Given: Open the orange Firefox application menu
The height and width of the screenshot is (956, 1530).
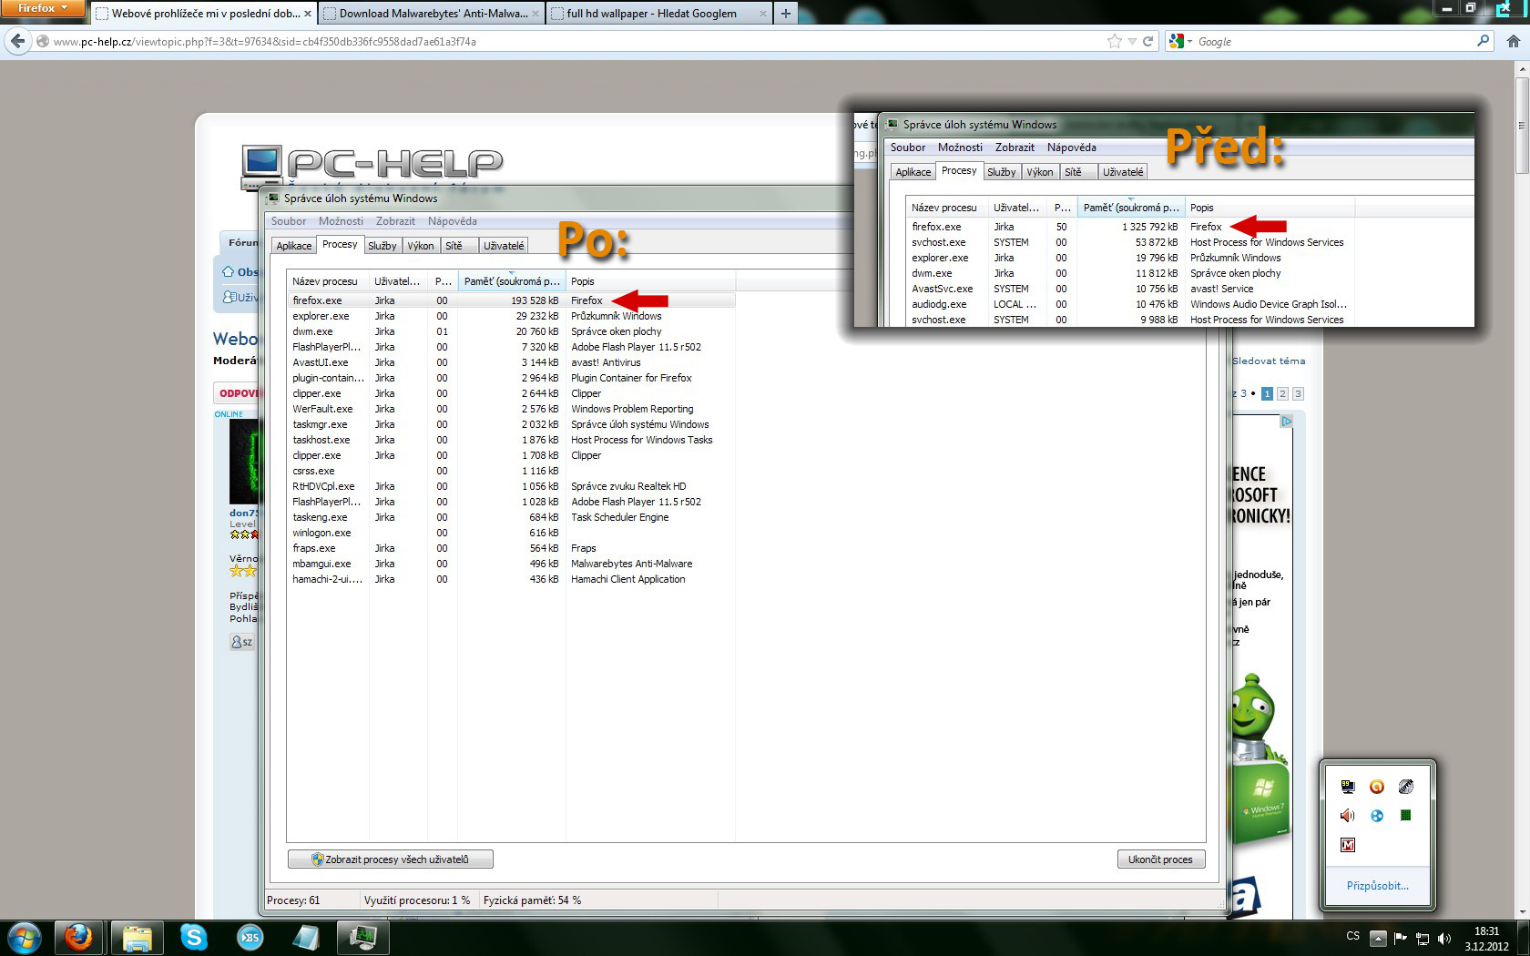Looking at the screenshot, I should click(42, 8).
